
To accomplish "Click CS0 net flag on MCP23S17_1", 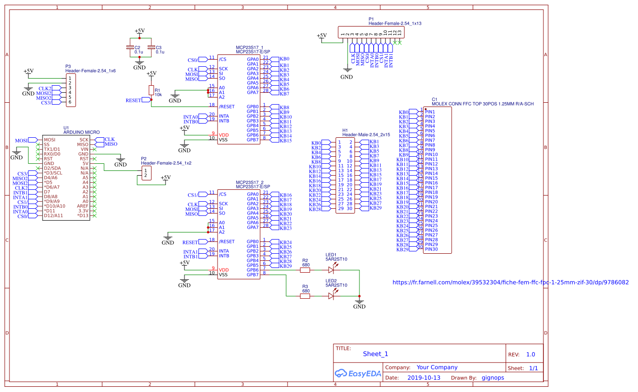I will tap(197, 60).
